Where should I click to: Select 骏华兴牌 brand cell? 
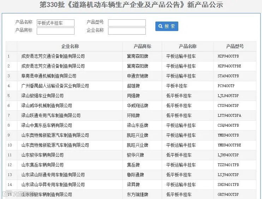point(142,155)
